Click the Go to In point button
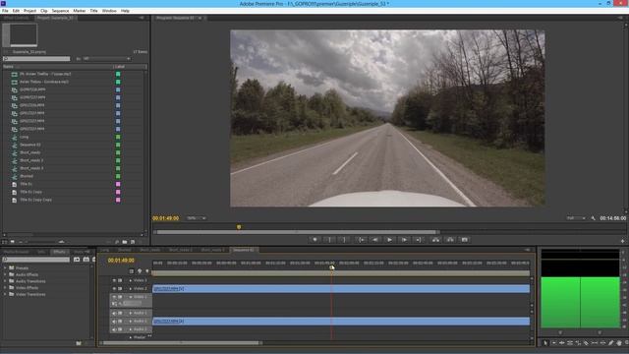Image resolution: width=629 pixels, height=354 pixels. [x=361, y=240]
